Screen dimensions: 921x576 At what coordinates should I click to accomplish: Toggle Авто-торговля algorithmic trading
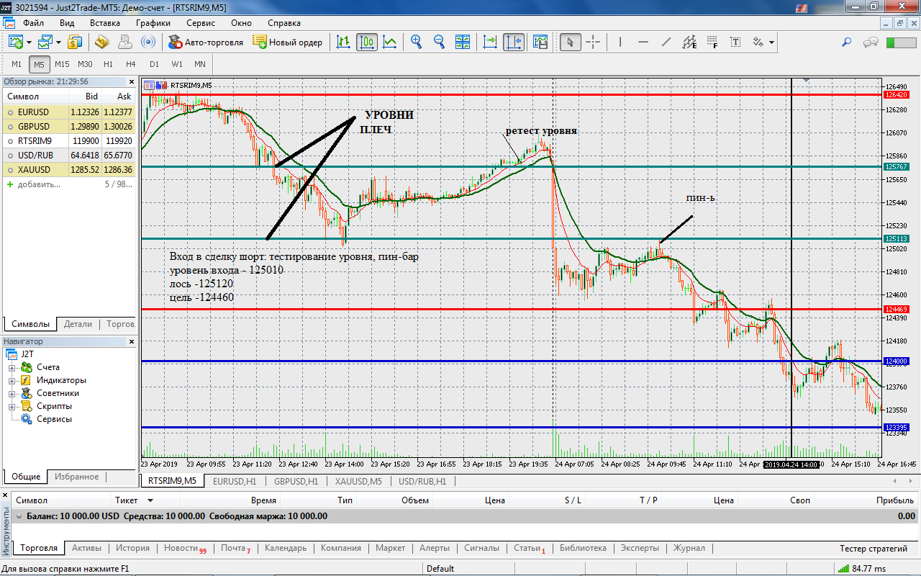point(206,42)
